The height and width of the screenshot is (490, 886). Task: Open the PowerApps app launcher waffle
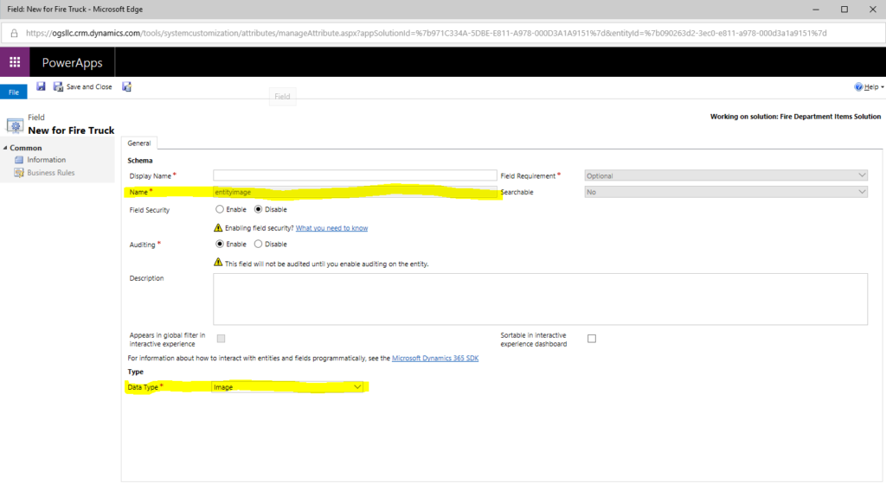coord(15,62)
